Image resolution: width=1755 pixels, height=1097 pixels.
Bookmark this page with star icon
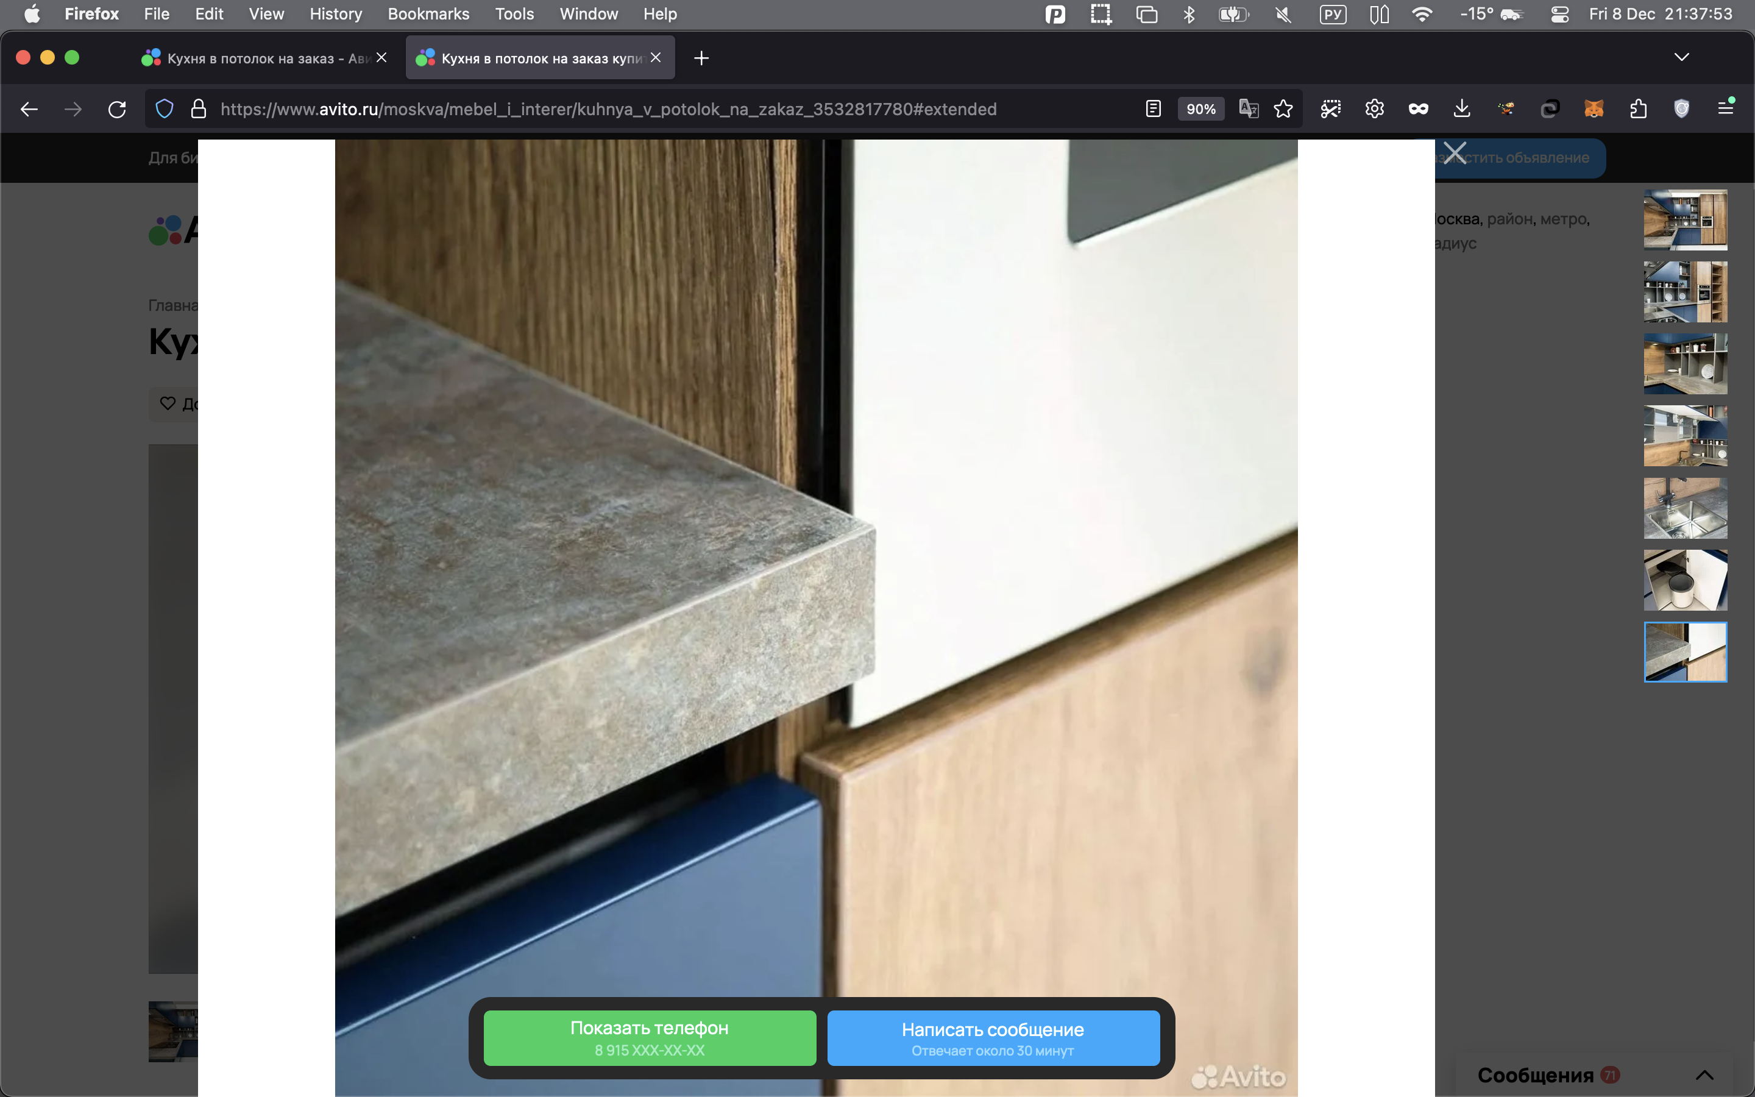[x=1283, y=110]
